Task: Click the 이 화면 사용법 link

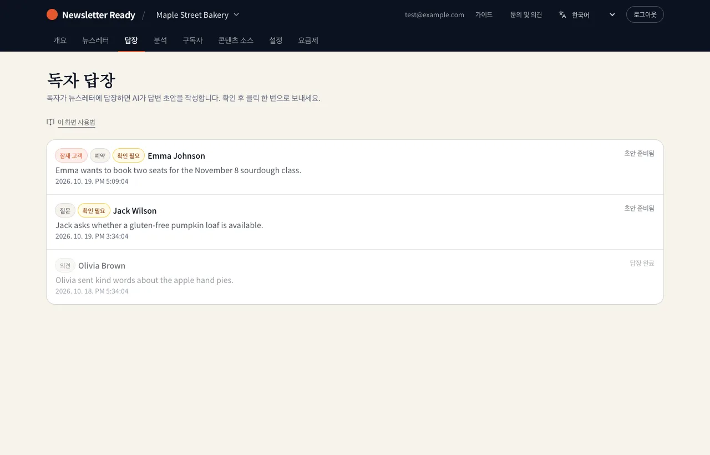Action: 77,122
